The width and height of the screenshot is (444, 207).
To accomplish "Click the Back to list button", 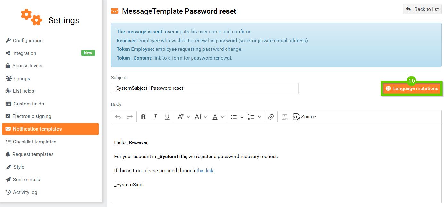I will point(422,9).
